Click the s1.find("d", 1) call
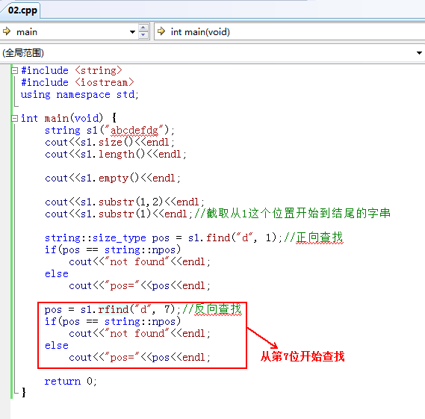425x419 pixels. click(232, 238)
